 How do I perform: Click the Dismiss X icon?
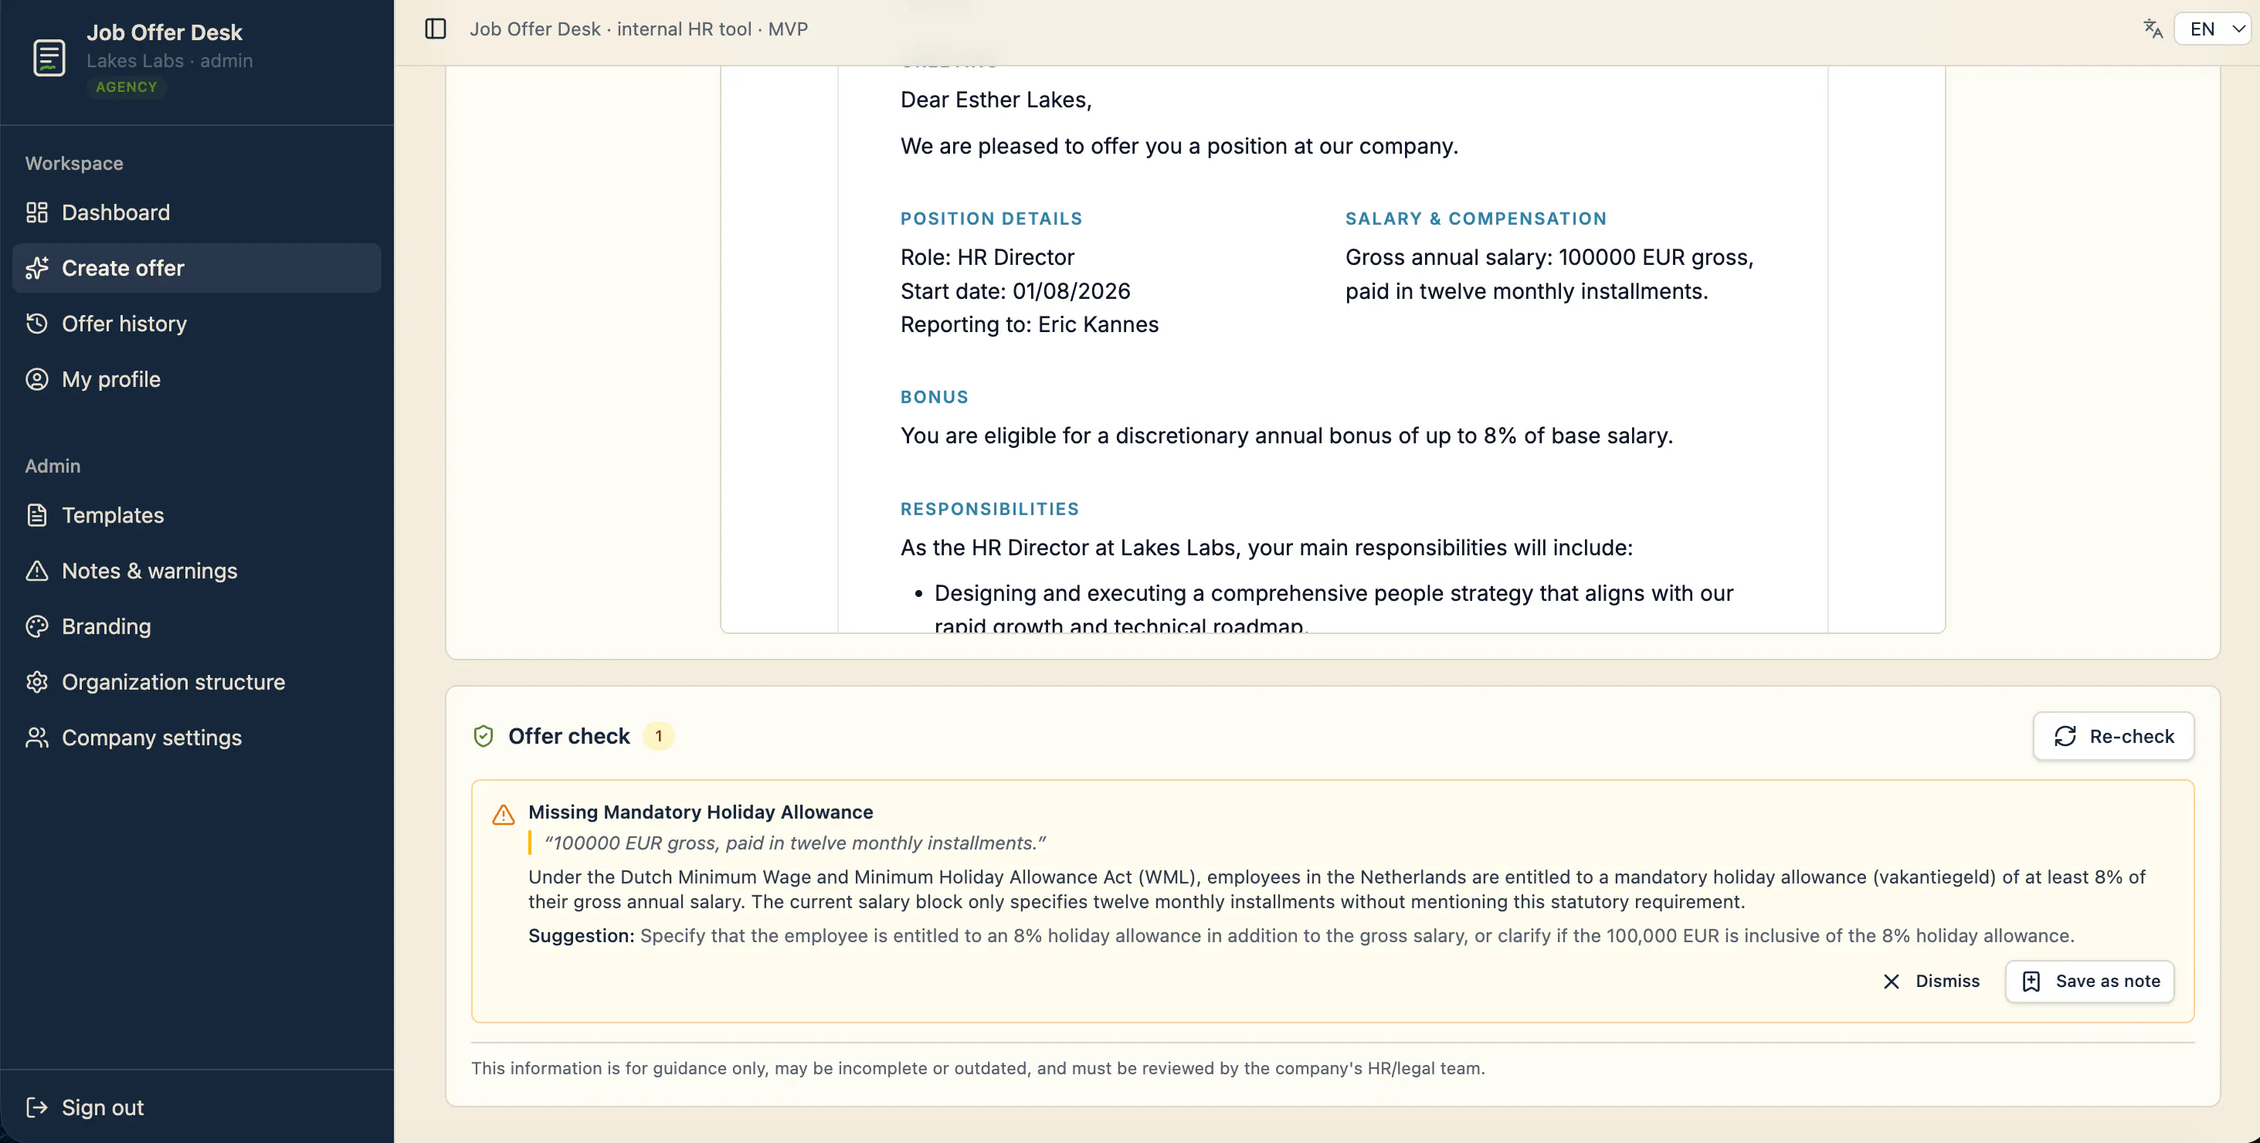(x=1892, y=982)
